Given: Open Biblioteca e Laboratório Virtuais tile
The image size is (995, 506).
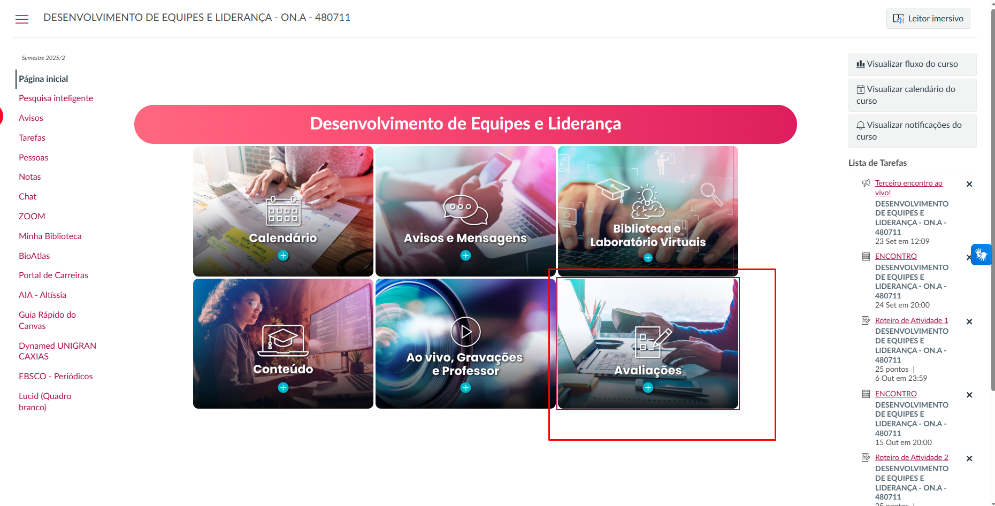Looking at the screenshot, I should click(648, 211).
